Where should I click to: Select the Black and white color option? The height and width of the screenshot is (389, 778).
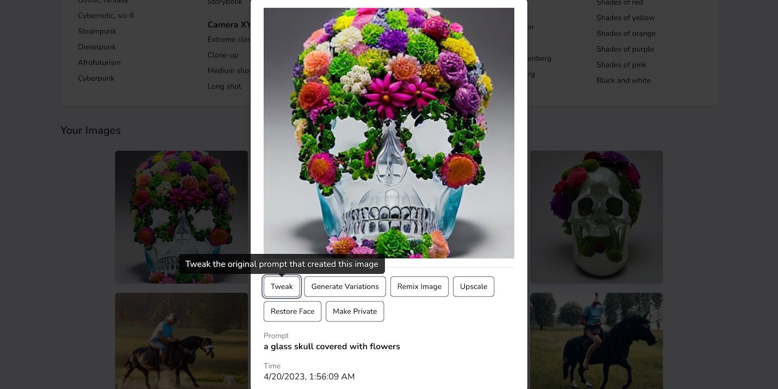[x=623, y=80]
